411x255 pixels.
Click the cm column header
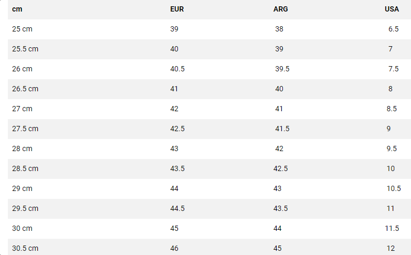[x=17, y=9]
